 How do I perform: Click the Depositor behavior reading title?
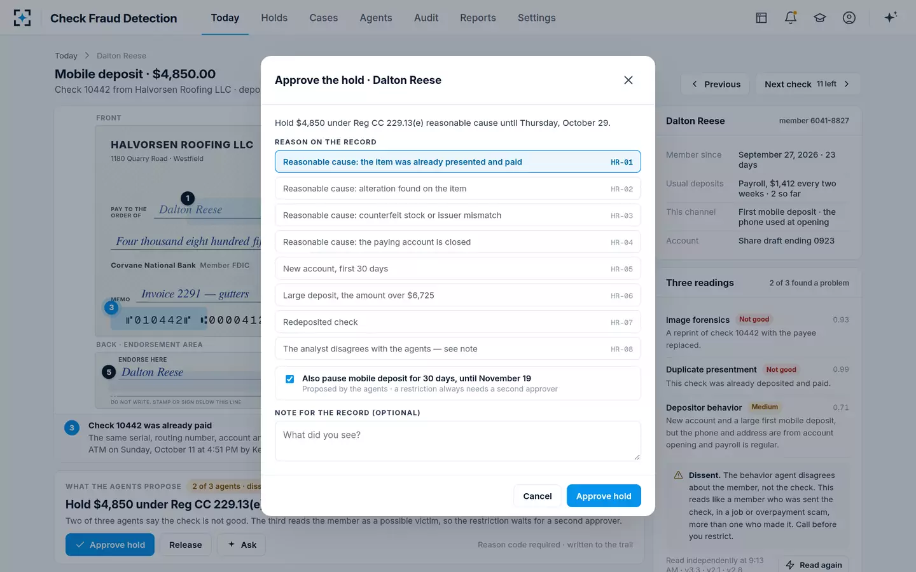click(x=704, y=407)
